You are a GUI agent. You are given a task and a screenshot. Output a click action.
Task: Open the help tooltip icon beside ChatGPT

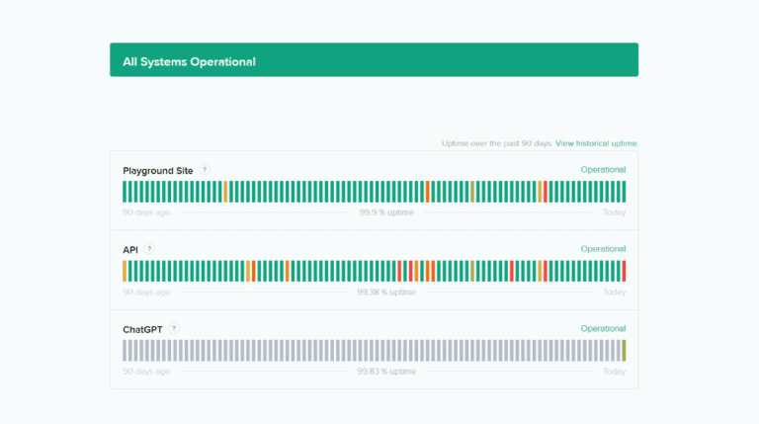click(x=174, y=328)
